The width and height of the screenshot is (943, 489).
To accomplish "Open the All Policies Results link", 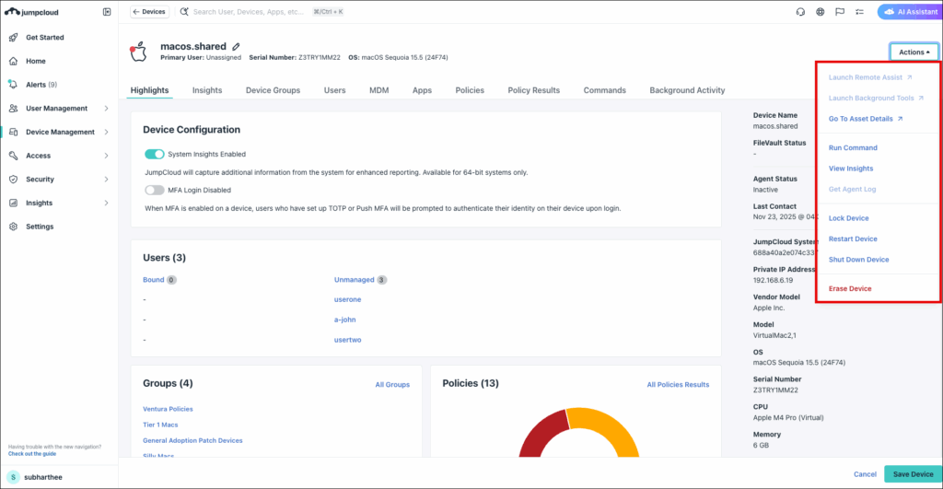I will (678, 384).
